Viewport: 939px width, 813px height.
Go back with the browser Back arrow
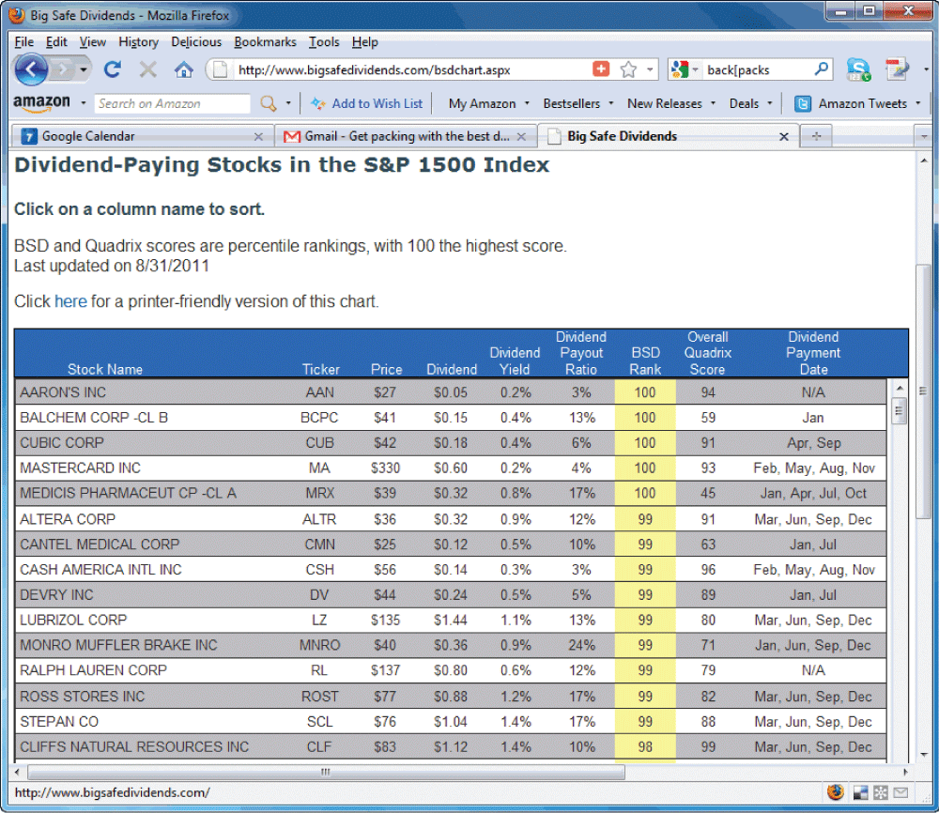point(31,69)
